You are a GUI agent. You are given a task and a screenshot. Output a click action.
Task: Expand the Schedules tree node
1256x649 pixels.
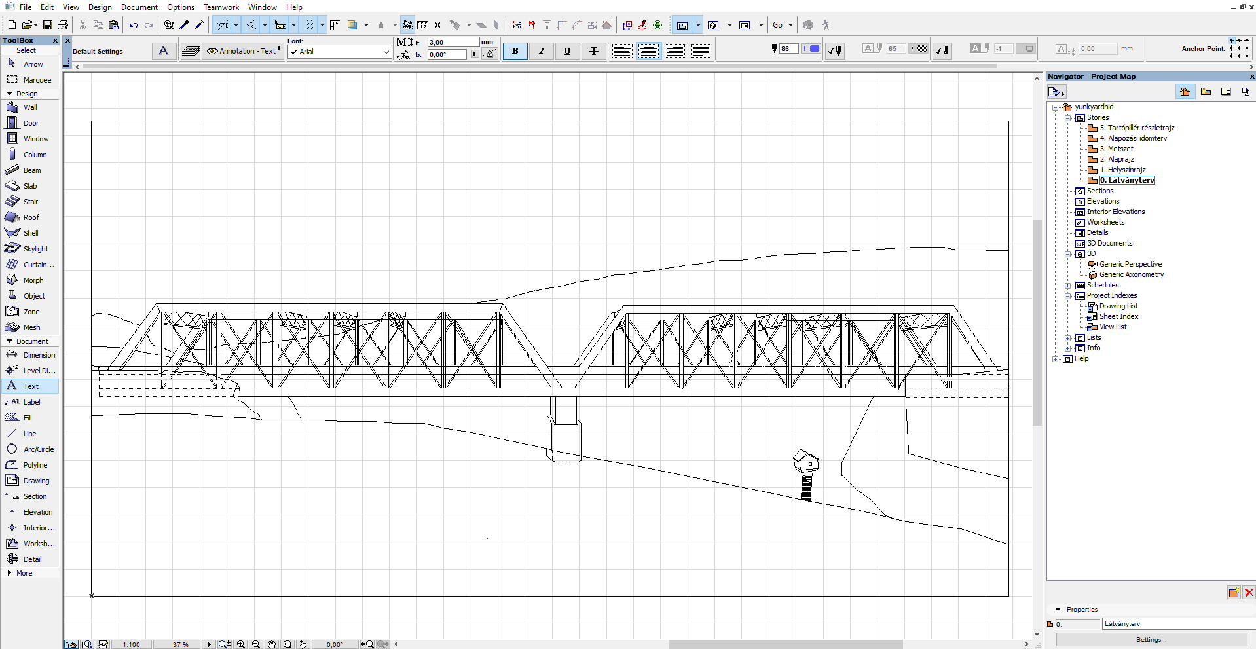(x=1068, y=286)
